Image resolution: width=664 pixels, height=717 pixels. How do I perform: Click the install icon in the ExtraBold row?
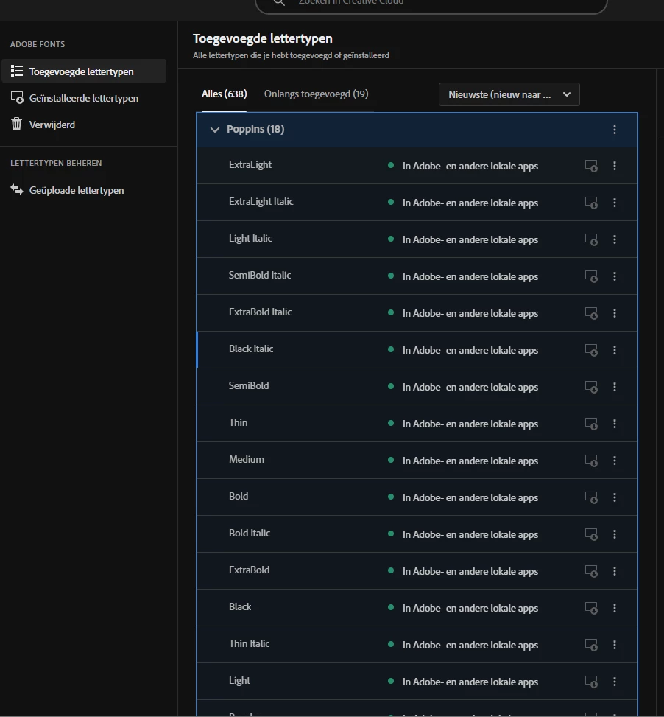591,571
